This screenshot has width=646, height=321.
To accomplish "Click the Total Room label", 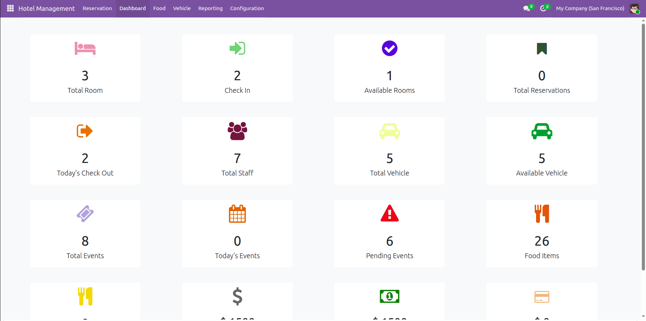I will (x=85, y=90).
